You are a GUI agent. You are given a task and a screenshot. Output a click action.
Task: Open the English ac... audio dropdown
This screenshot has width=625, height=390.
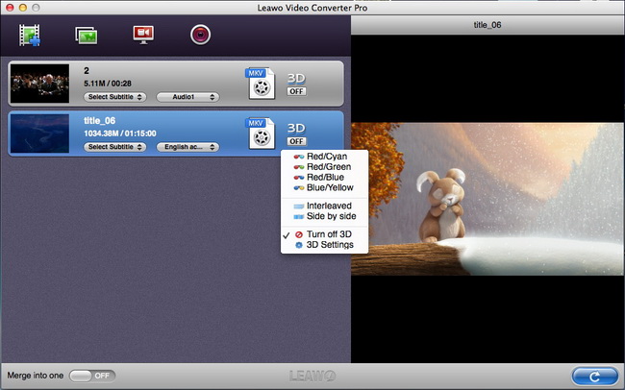click(187, 147)
